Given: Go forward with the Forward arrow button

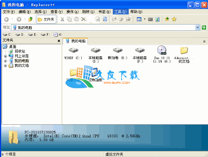Looking at the screenshot, I should 19,19.
